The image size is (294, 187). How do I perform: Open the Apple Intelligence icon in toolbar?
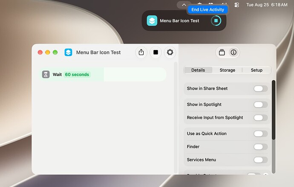point(170,52)
